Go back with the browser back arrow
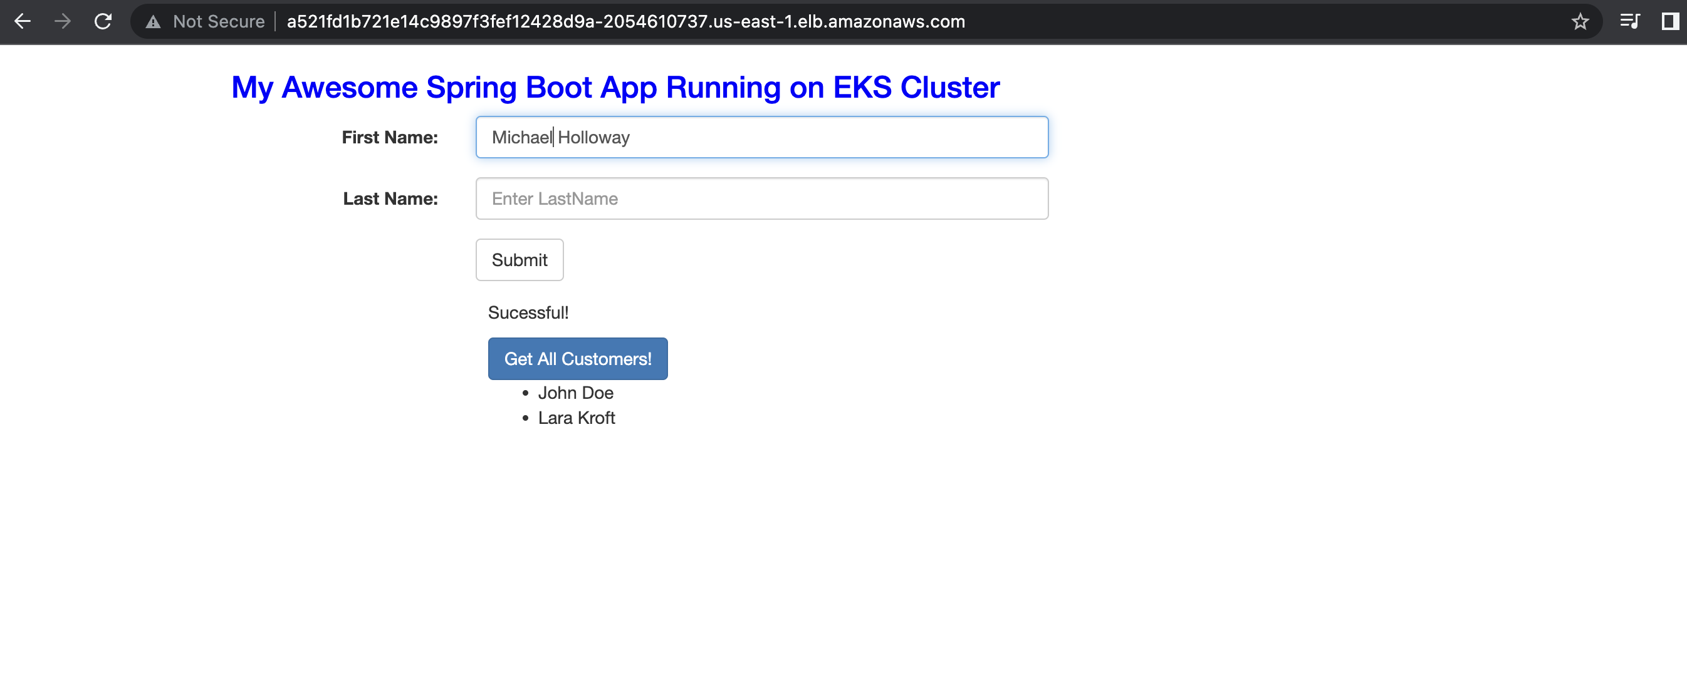The width and height of the screenshot is (1687, 695). click(23, 21)
